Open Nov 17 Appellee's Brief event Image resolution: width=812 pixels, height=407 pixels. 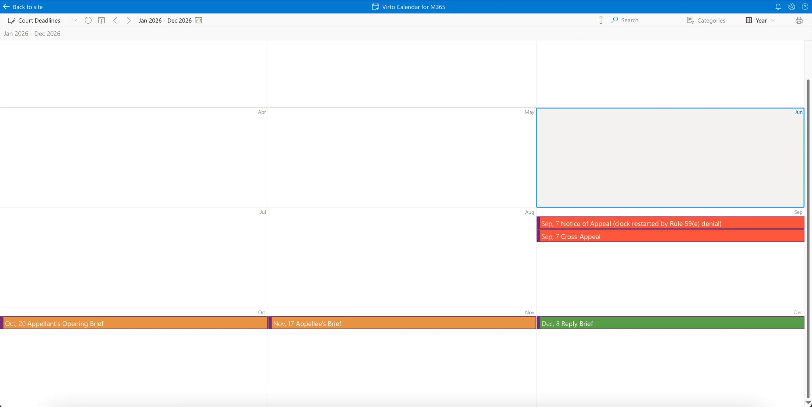point(402,323)
